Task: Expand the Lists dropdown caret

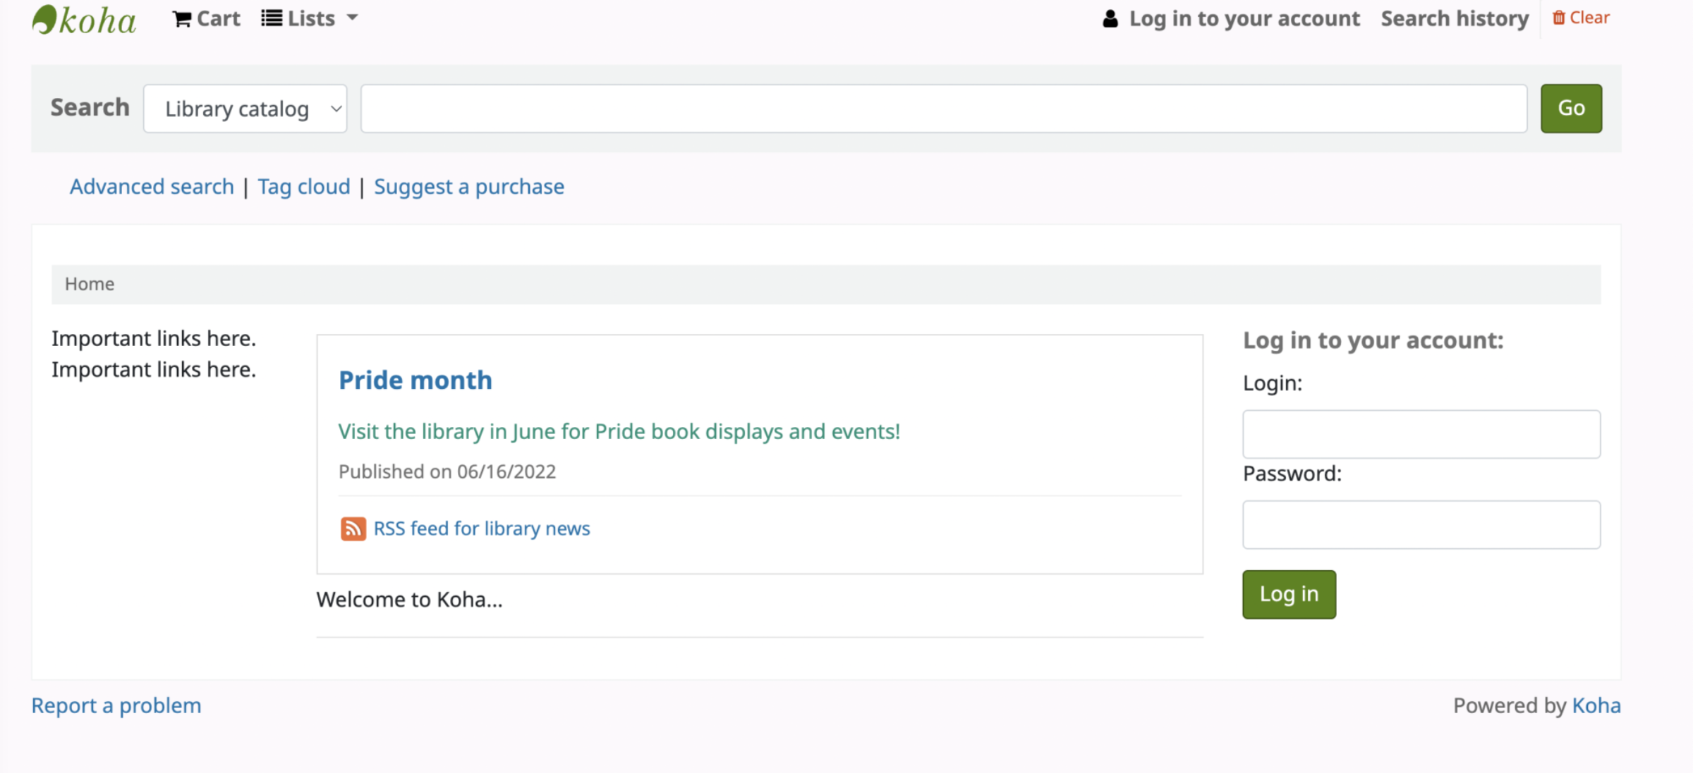Action: point(353,18)
